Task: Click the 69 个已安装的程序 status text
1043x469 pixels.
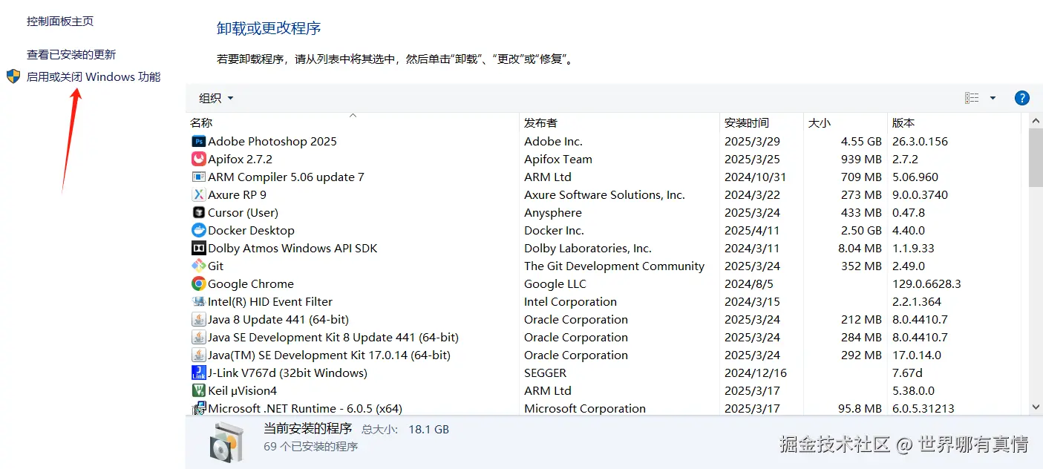Action: (310, 447)
